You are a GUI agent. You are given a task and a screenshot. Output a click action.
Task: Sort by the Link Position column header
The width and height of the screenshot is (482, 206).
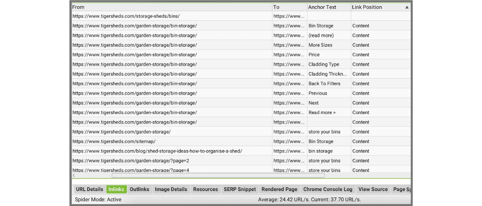[x=381, y=7]
